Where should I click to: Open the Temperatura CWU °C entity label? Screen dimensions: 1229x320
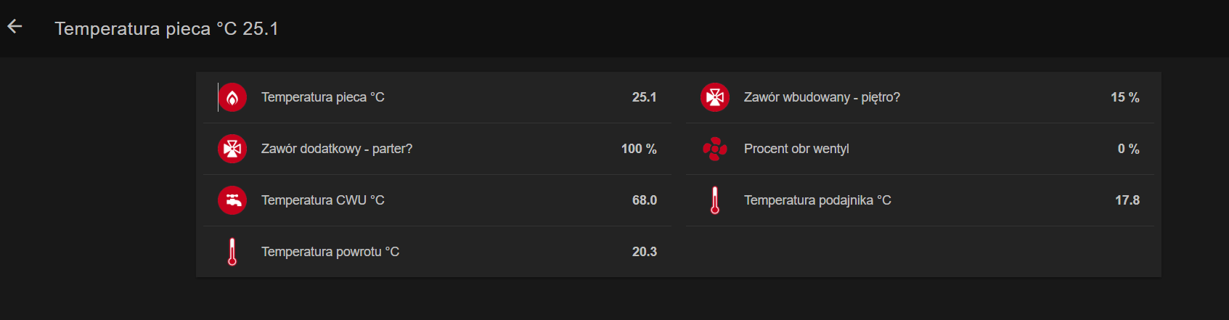point(323,200)
